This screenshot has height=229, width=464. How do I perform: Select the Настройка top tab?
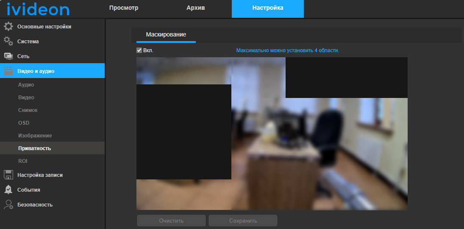click(x=268, y=9)
